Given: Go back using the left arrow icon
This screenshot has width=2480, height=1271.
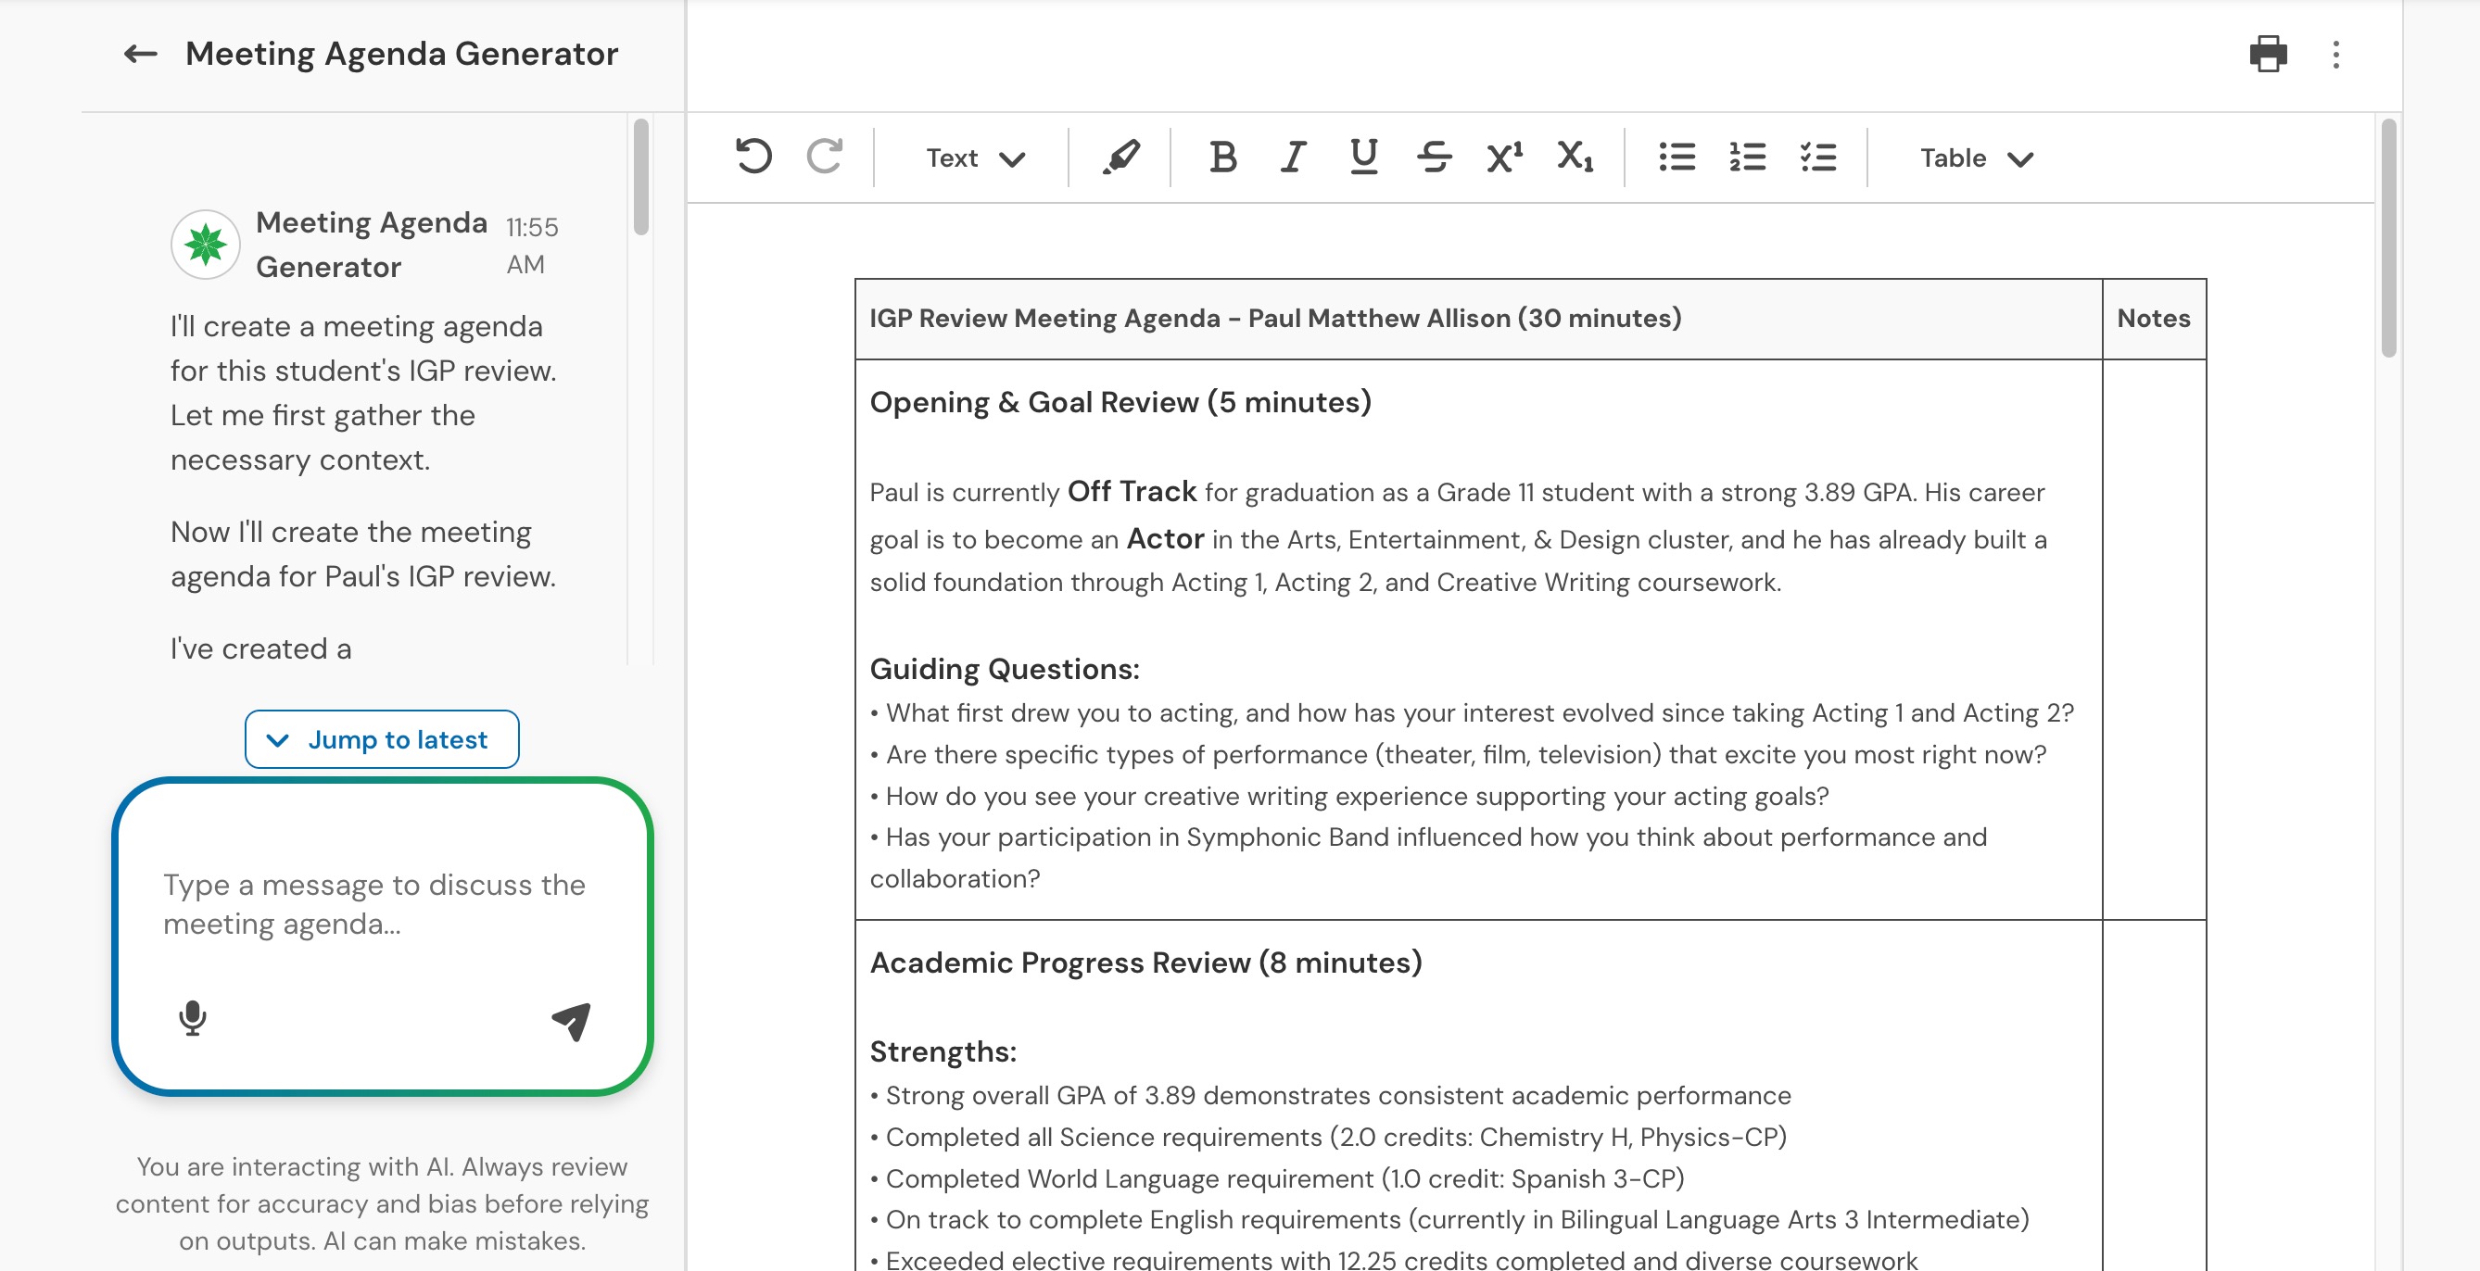Looking at the screenshot, I should pyautogui.click(x=141, y=54).
